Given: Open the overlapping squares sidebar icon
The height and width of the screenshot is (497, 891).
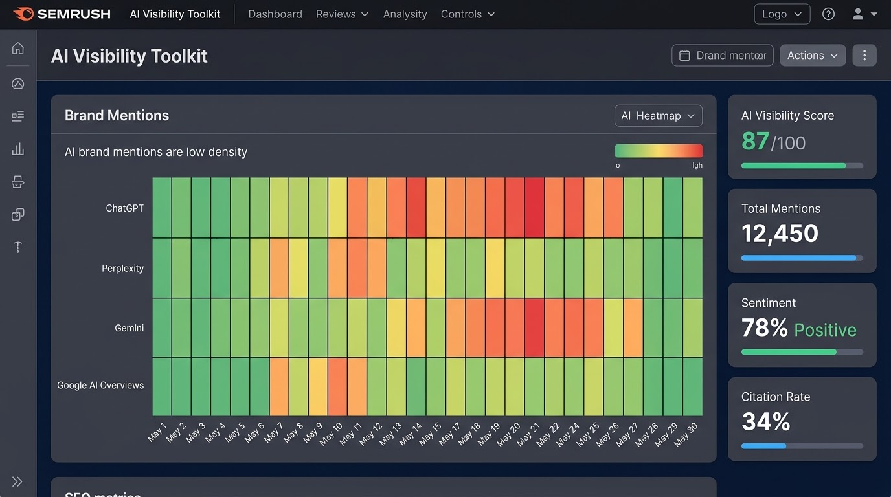Looking at the screenshot, I should point(18,214).
